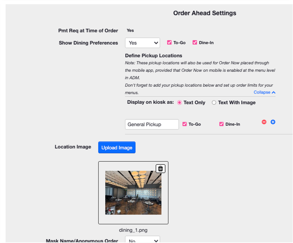This screenshot has height=243, width=293.
Task: Click the Pmt Req at Time of Order label
Action: (x=88, y=31)
